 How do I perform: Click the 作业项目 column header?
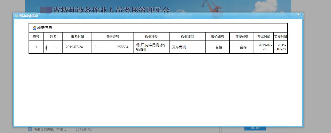click(187, 37)
